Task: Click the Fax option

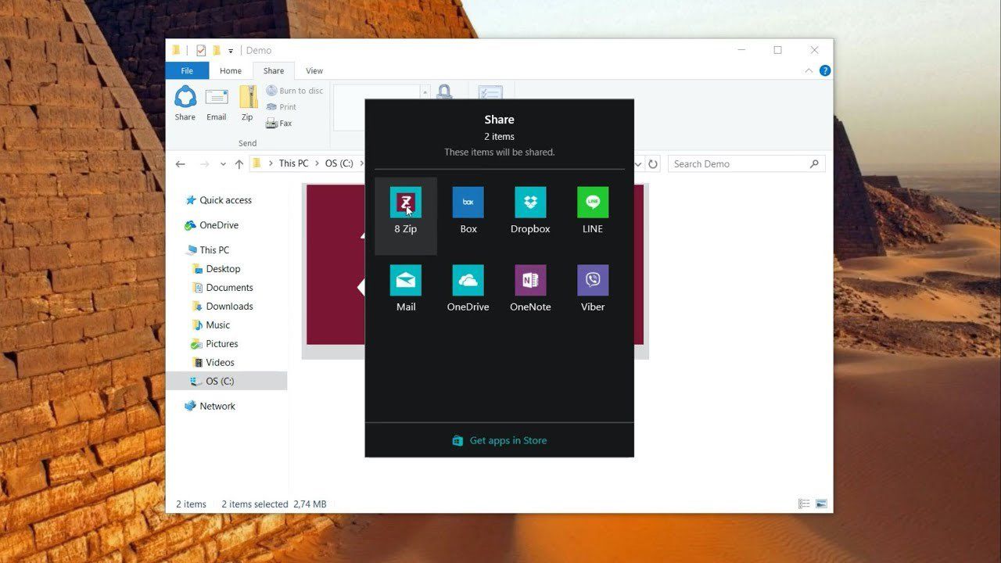Action: coord(279,124)
